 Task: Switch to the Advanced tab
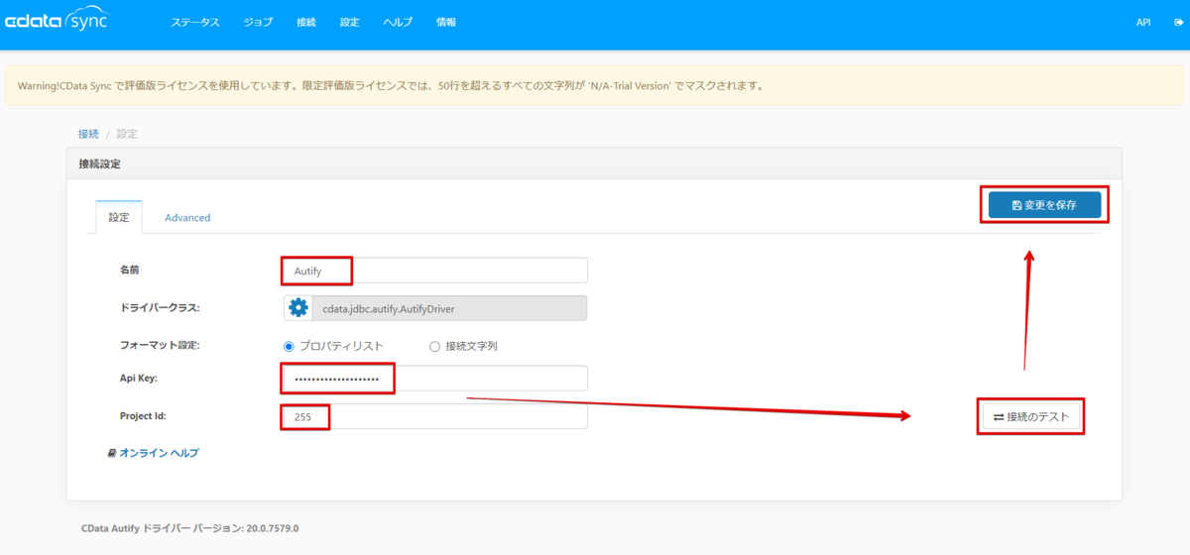[187, 217]
